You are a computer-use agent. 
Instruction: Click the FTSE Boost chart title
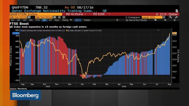[x=19, y=24]
